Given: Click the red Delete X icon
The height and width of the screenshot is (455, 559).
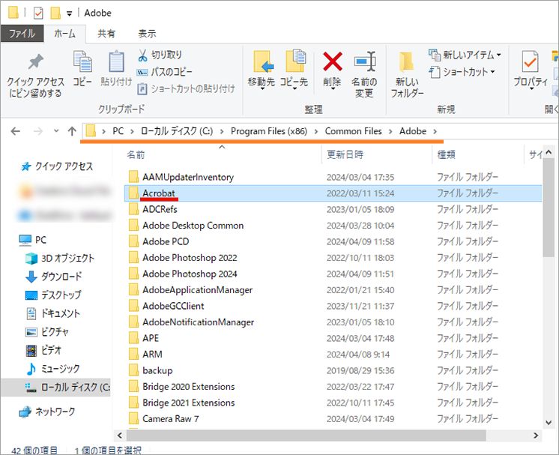Looking at the screenshot, I should point(333,61).
